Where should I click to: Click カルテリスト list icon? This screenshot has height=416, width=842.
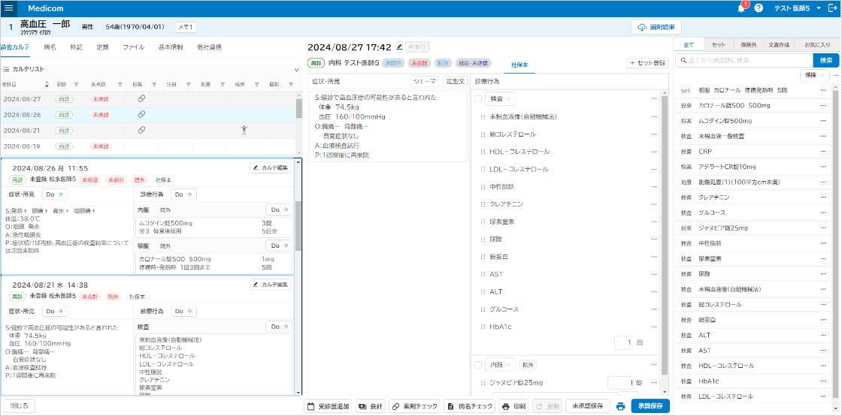point(7,69)
